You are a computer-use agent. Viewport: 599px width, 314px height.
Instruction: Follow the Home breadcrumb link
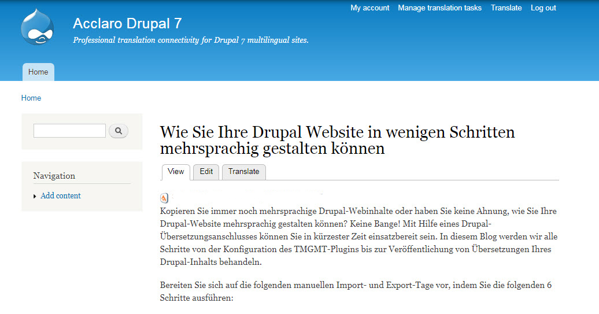click(x=31, y=98)
